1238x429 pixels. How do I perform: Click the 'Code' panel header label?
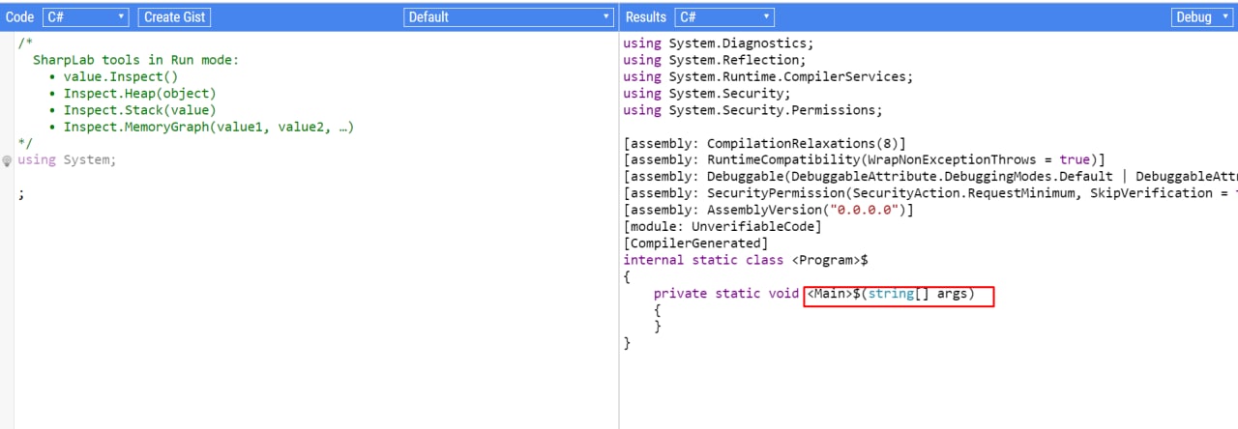[x=20, y=16]
